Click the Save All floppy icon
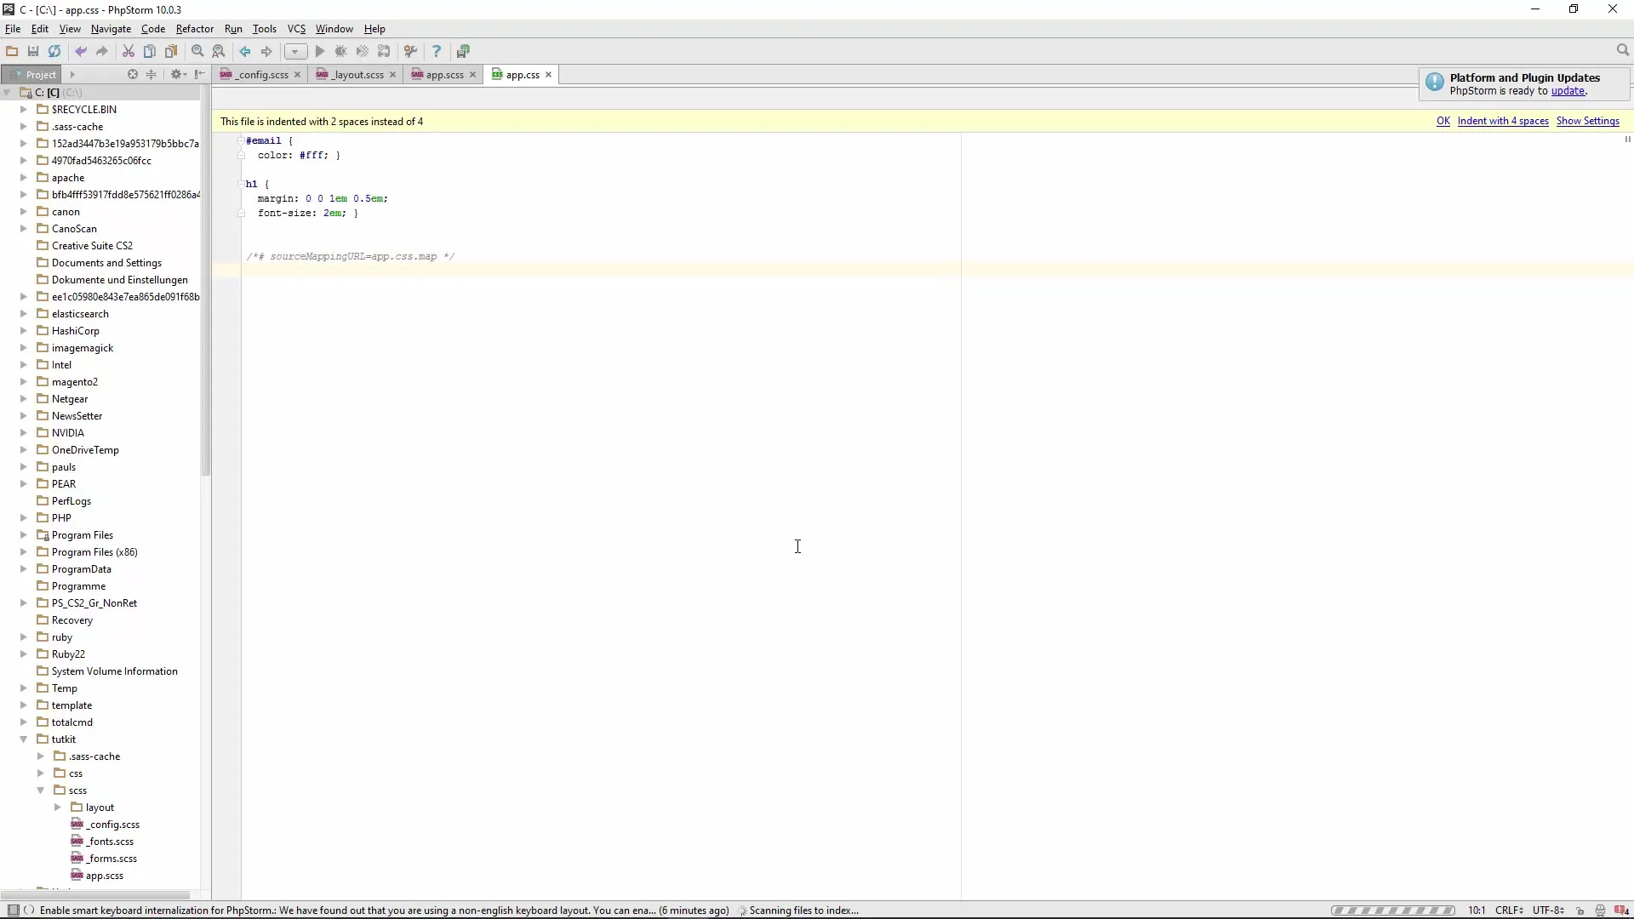The height and width of the screenshot is (919, 1634). click(x=33, y=51)
